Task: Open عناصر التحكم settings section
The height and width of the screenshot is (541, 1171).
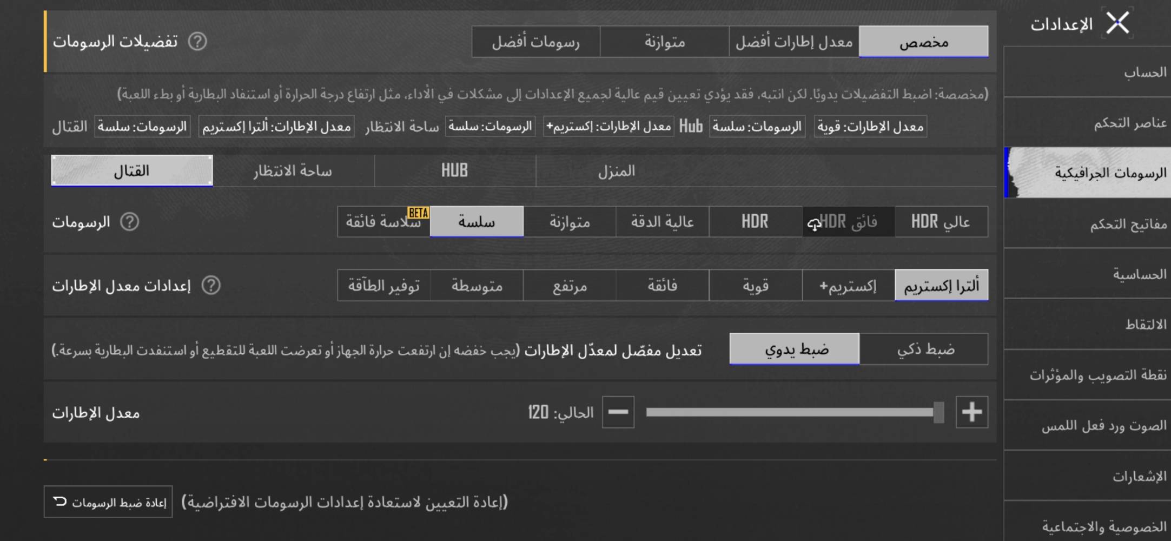Action: tap(1087, 123)
